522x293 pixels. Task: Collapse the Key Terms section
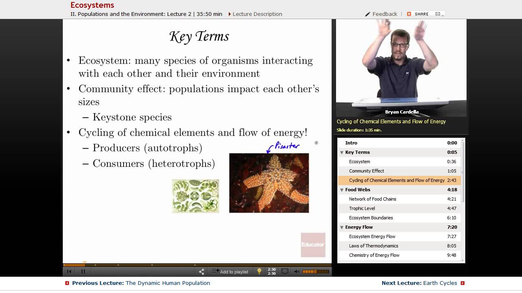(342, 152)
